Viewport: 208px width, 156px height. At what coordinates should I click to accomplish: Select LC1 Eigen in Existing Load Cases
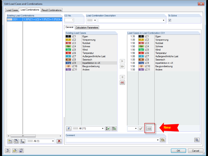[x=91, y=36]
